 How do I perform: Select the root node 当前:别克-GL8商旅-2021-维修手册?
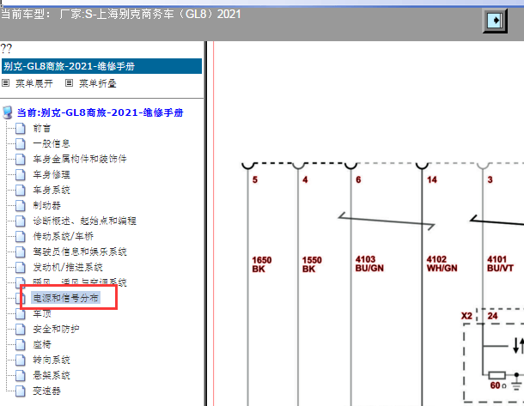coord(100,112)
